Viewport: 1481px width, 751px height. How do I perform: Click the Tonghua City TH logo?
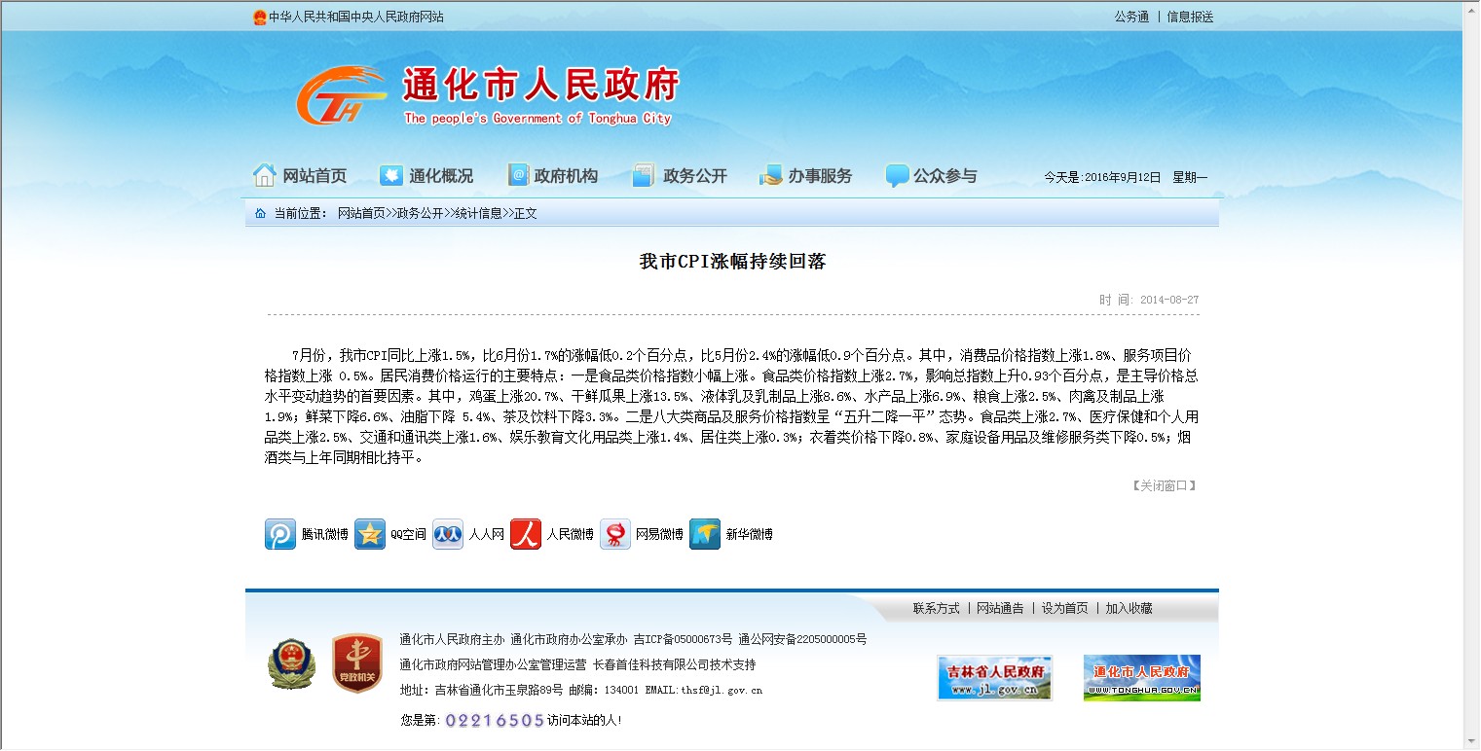point(341,96)
